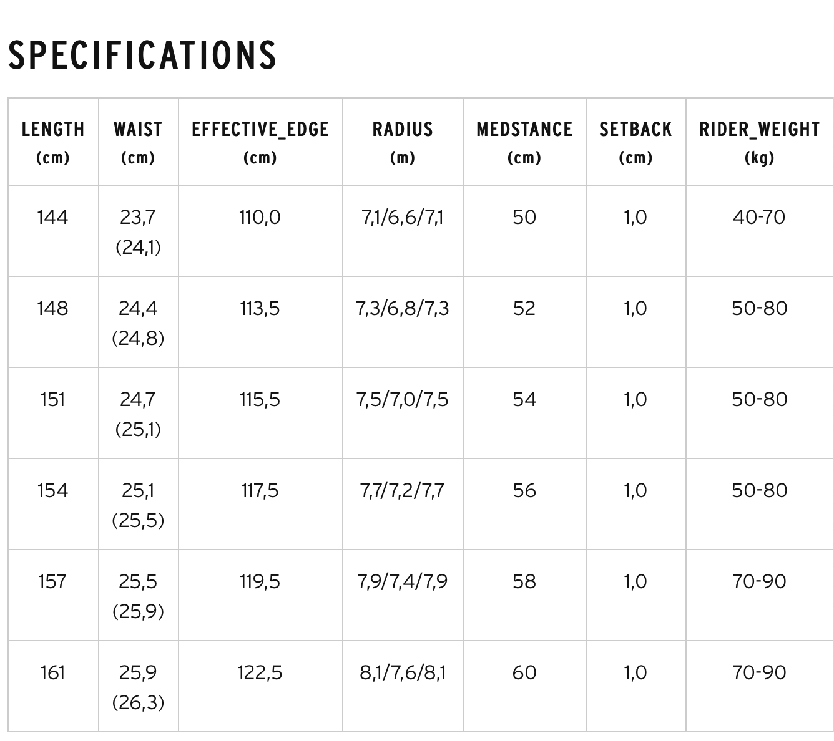Select the WAIST column header
This screenshot has width=834, height=741.
(138, 142)
